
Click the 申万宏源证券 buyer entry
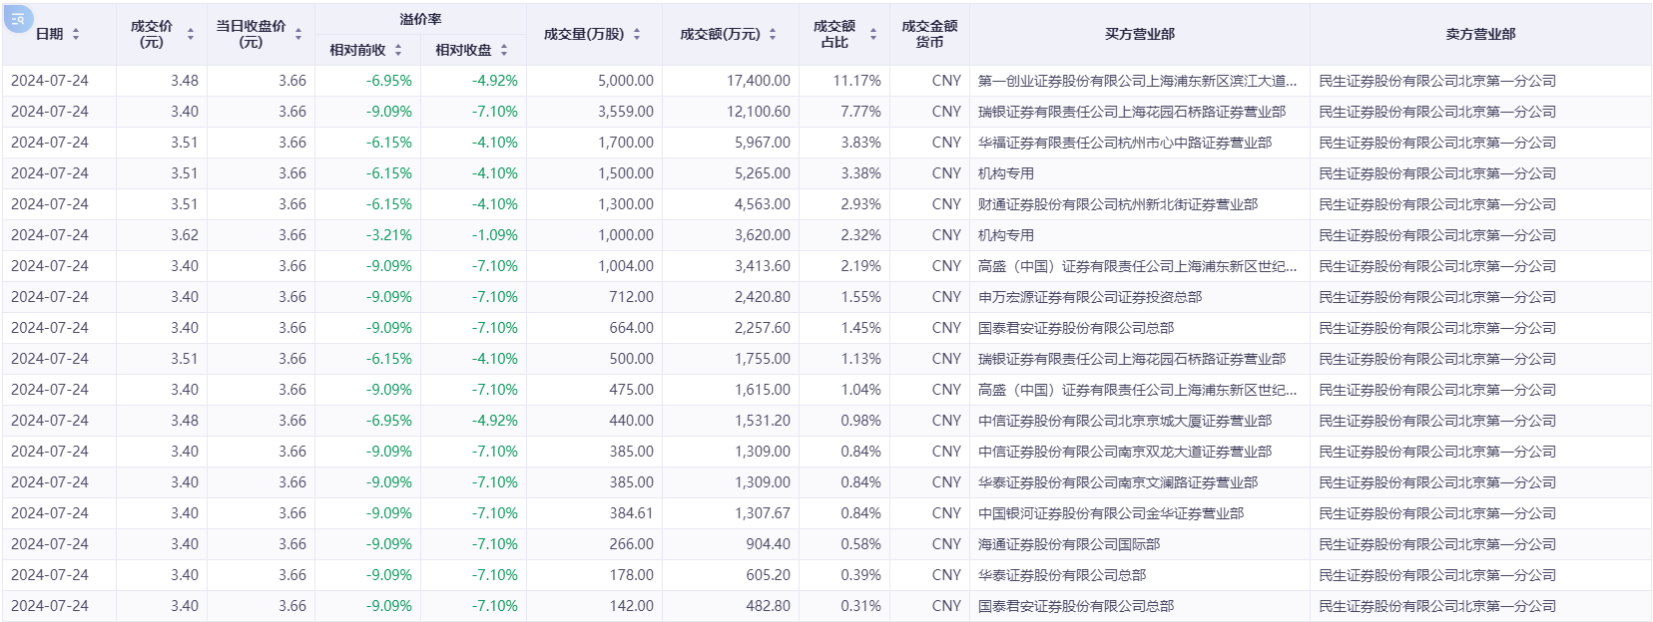(x=1089, y=297)
